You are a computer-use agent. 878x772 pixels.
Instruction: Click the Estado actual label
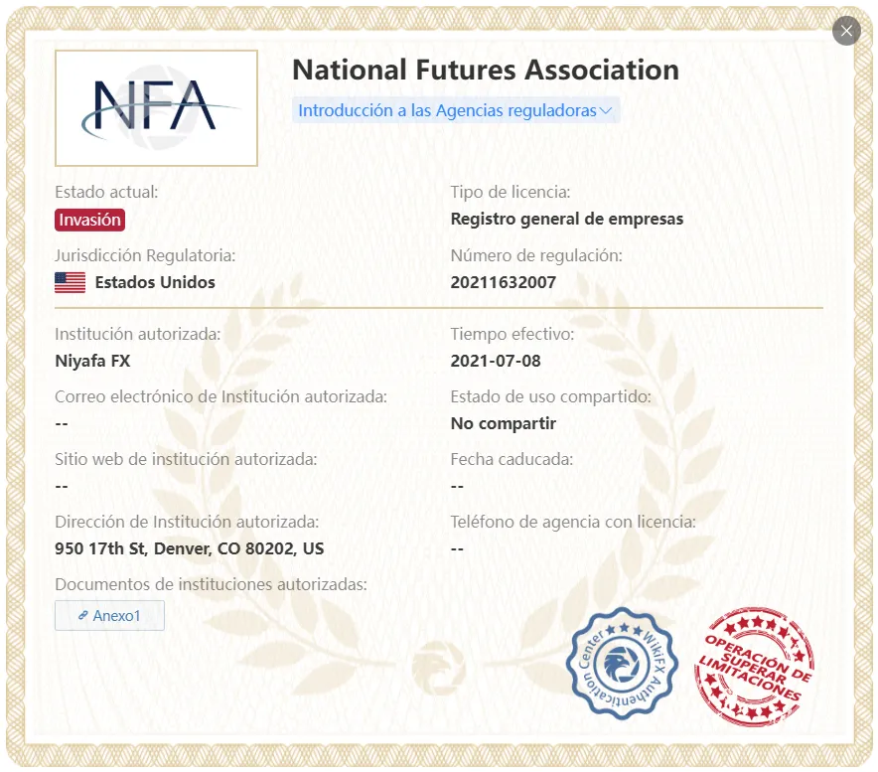point(106,192)
